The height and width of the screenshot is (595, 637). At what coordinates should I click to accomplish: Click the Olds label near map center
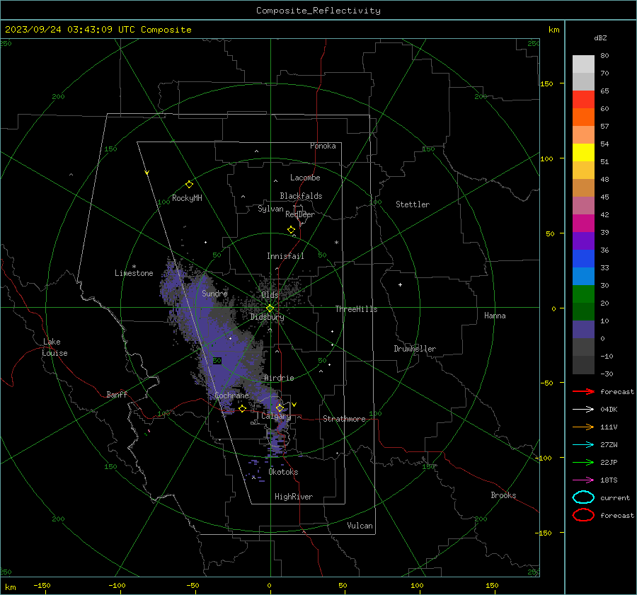click(270, 295)
